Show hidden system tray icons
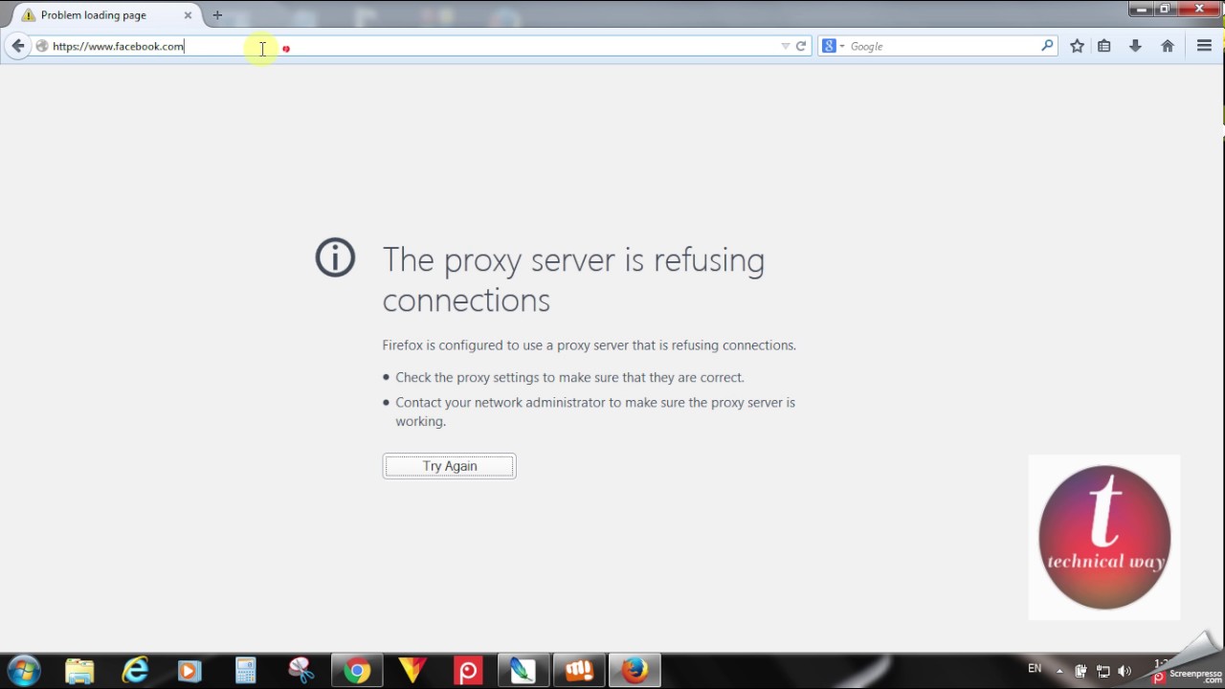The width and height of the screenshot is (1225, 689). coord(1059,671)
